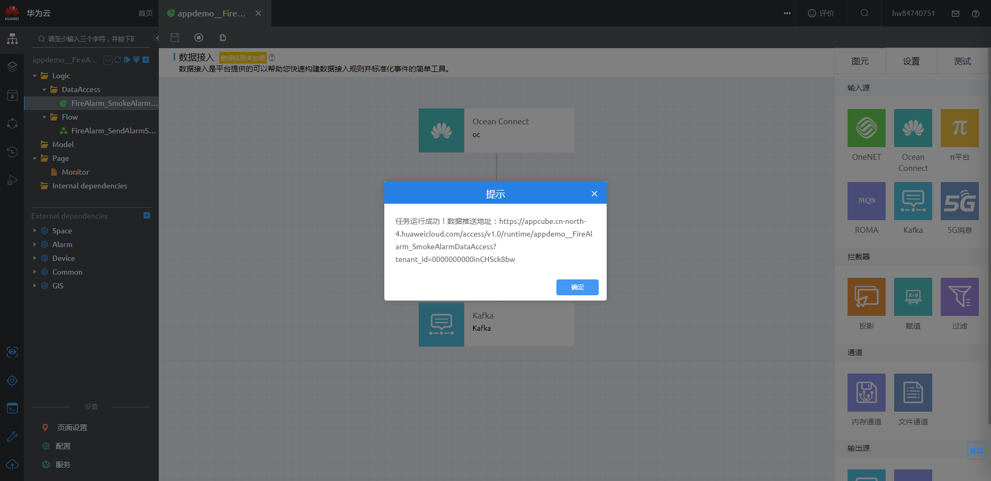Screen dimensions: 991x481
Task: Click the 确定 button in the dialog
Action: point(577,287)
